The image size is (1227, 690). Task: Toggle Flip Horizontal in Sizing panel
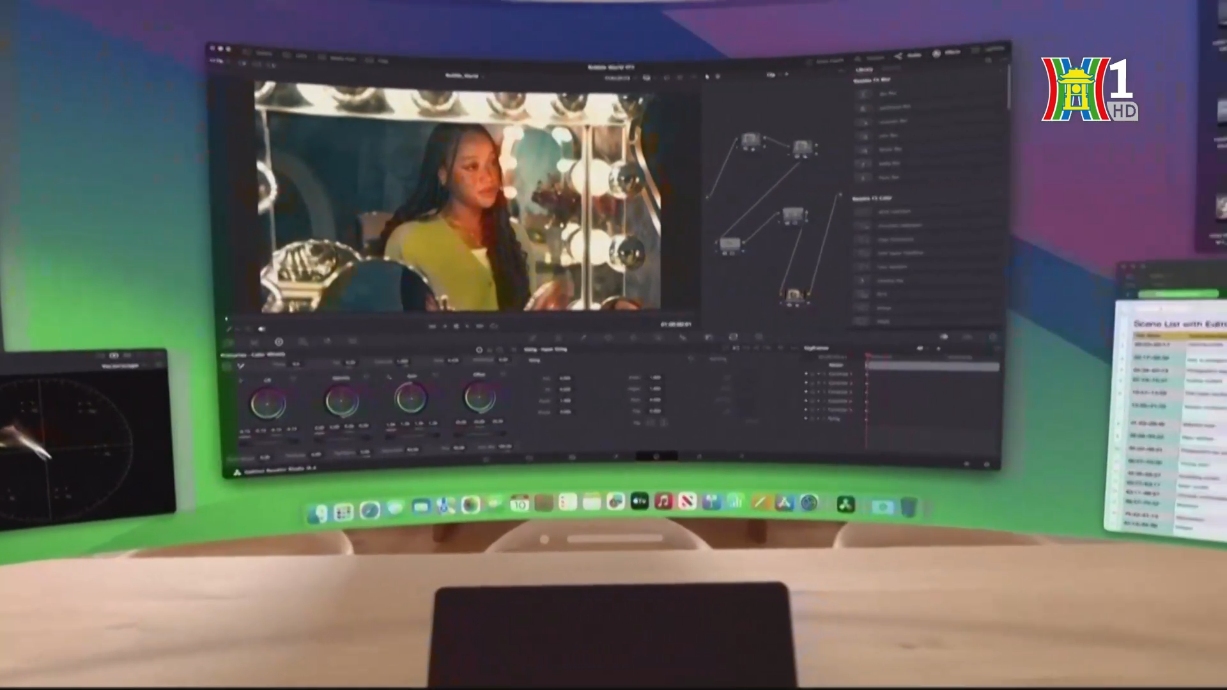[650, 422]
